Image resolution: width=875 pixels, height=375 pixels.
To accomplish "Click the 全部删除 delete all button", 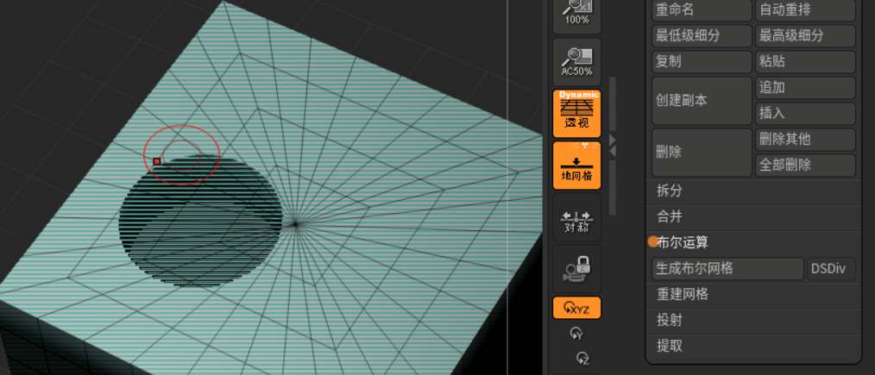I will (x=805, y=166).
